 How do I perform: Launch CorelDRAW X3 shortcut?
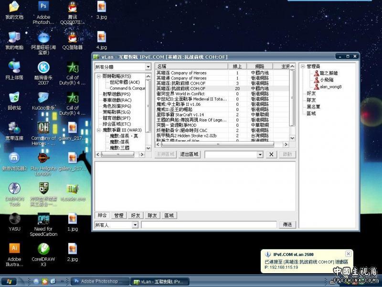point(43,255)
